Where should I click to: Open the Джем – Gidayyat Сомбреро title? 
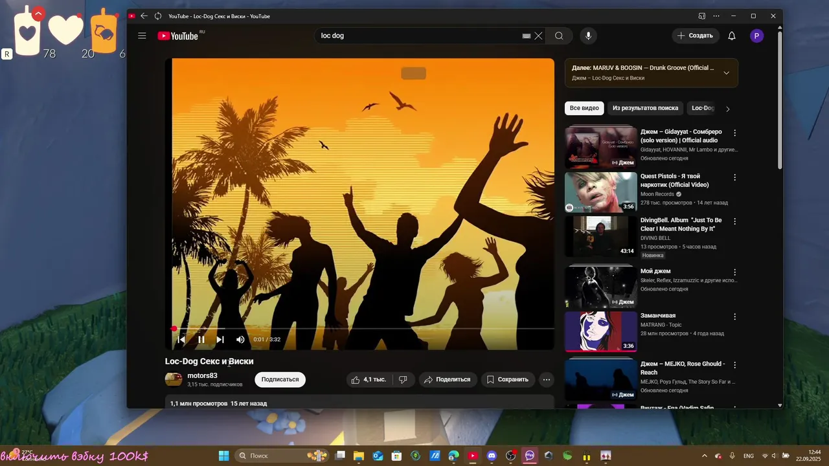coord(681,136)
